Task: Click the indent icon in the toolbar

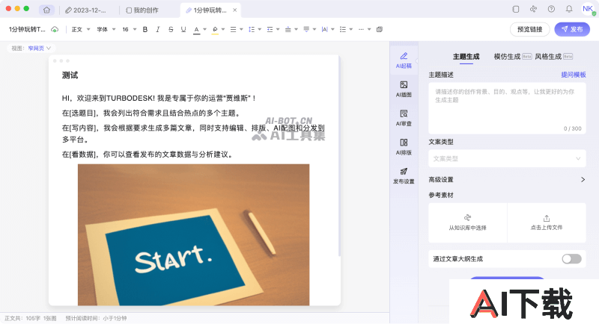Action: pyautogui.click(x=270, y=29)
